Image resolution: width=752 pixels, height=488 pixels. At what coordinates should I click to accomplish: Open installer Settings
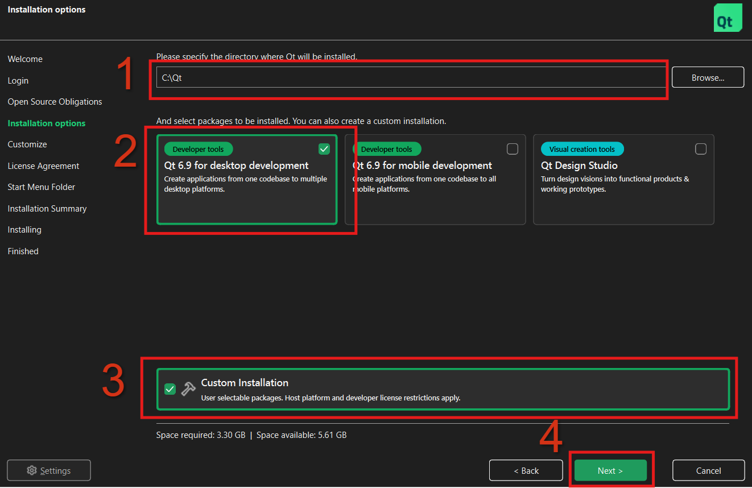49,470
